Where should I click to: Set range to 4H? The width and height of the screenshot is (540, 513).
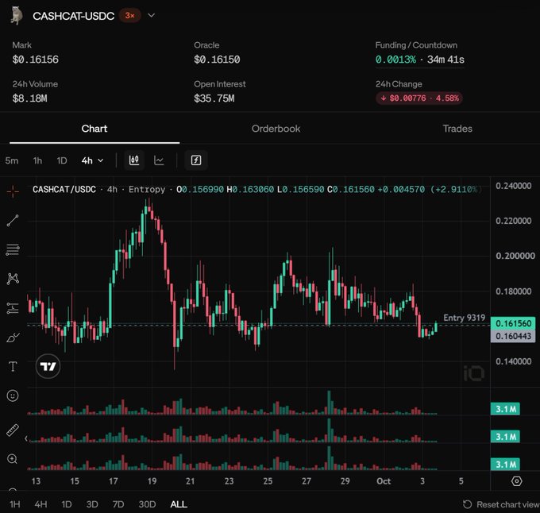coord(40,504)
